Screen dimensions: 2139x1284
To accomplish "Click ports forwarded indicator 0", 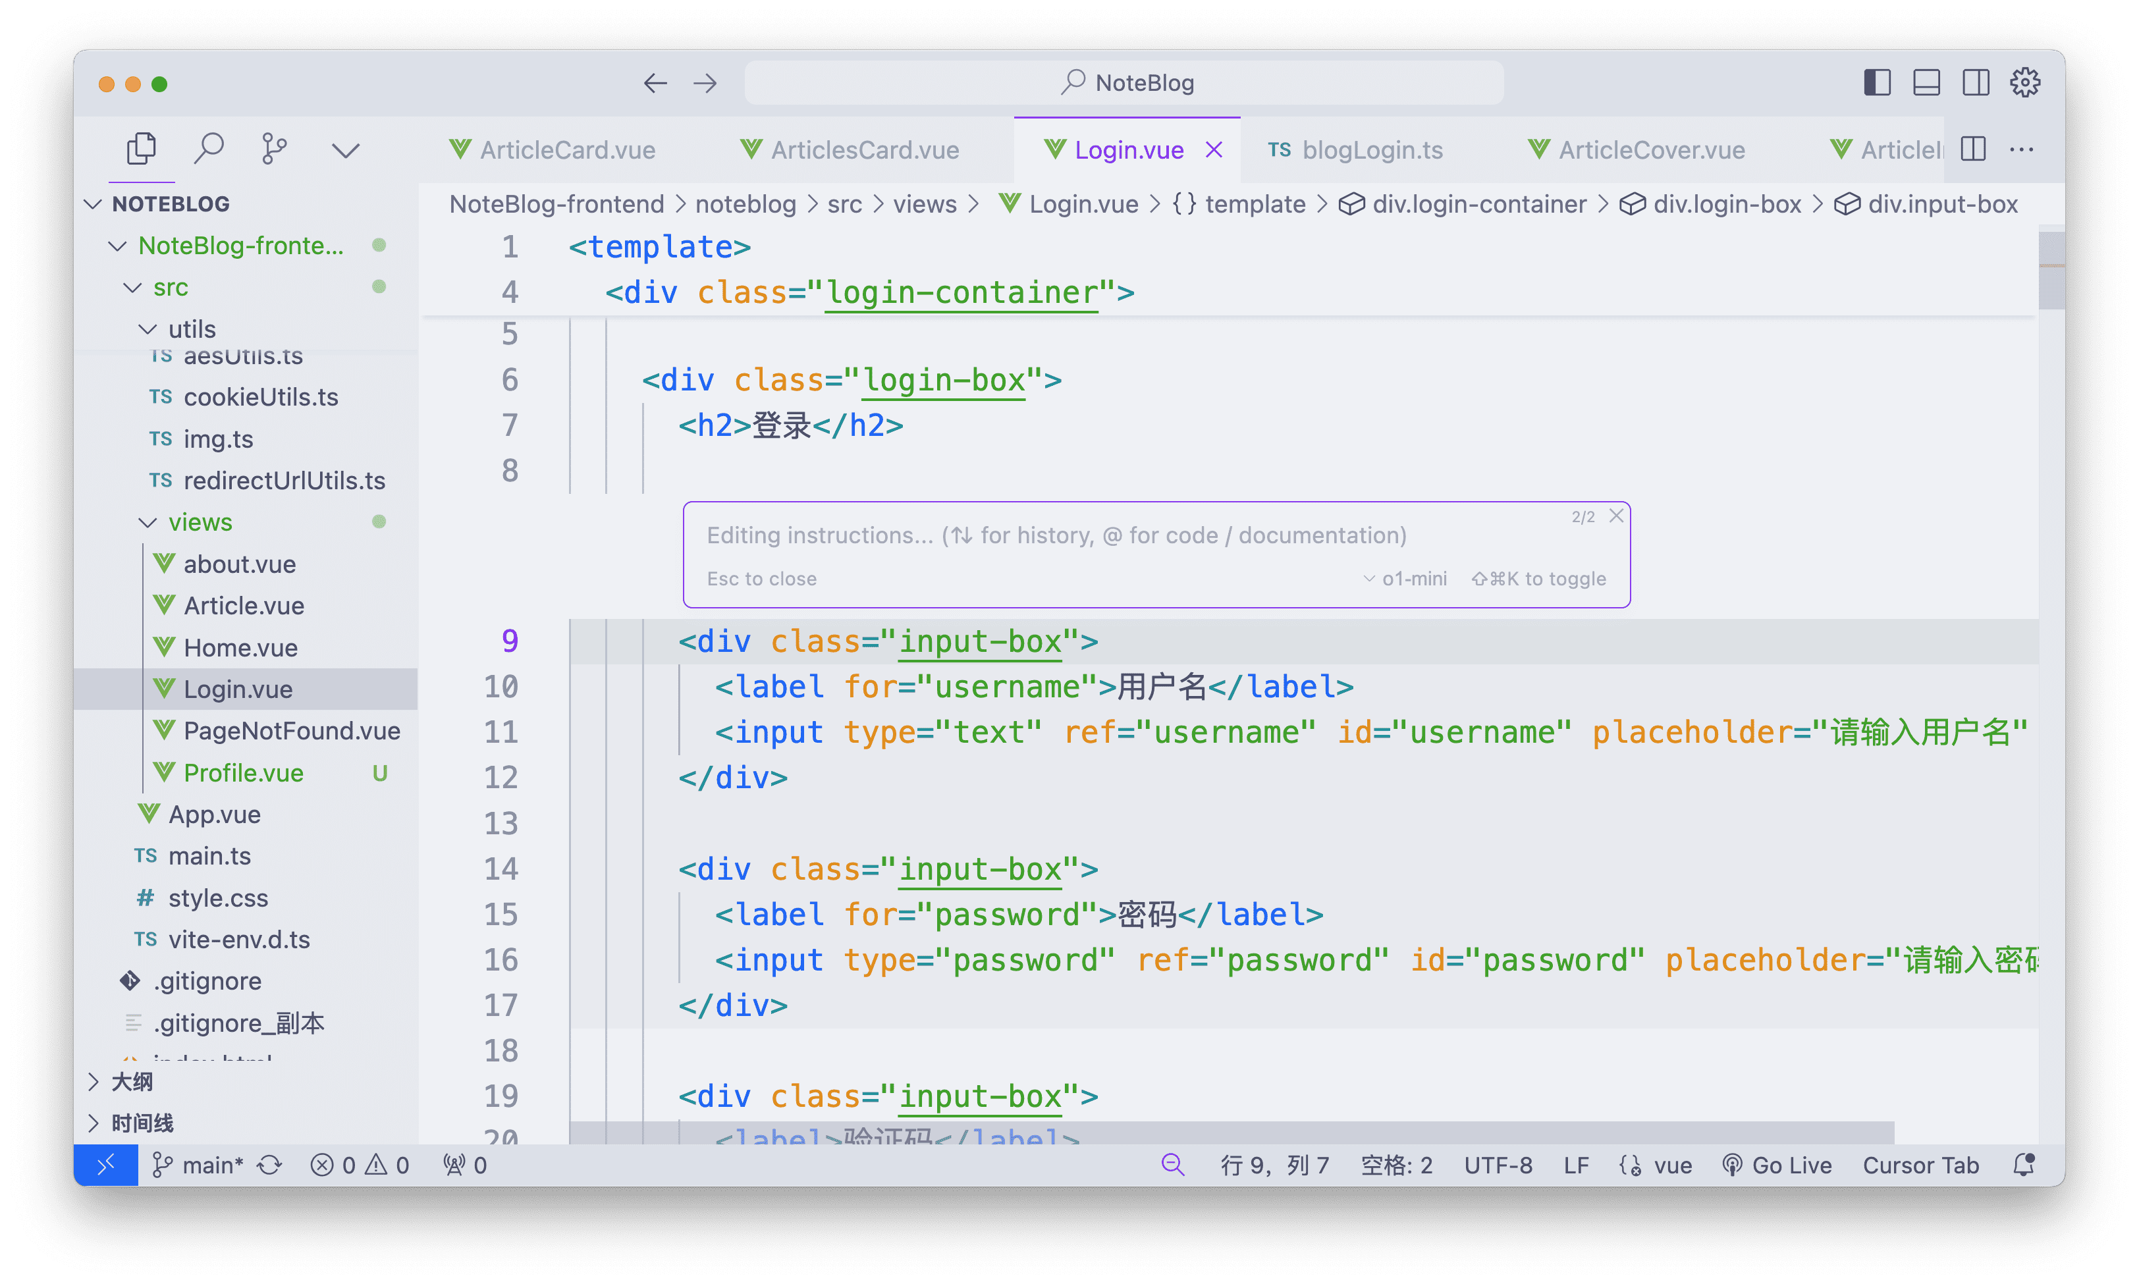I will [465, 1165].
